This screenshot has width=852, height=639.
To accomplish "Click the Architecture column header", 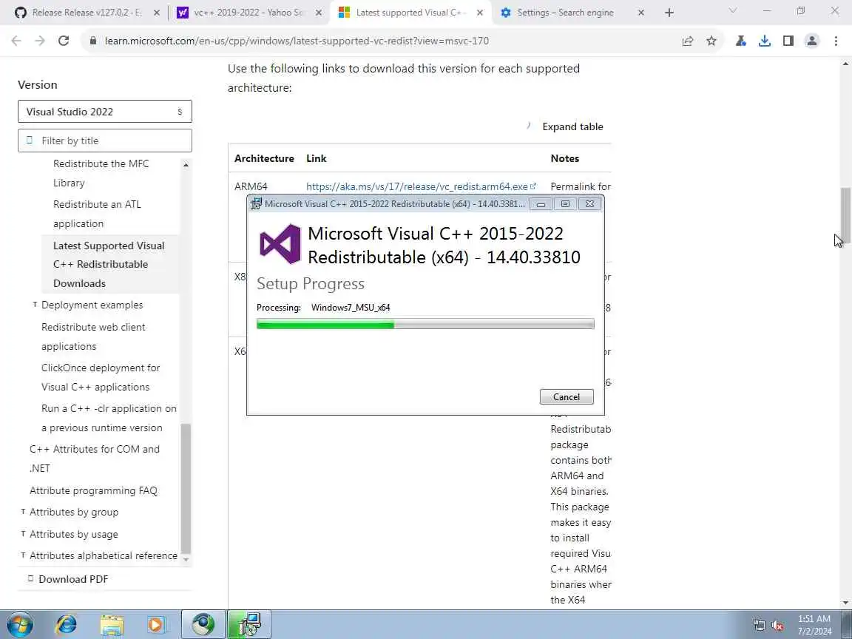I will pyautogui.click(x=264, y=158).
